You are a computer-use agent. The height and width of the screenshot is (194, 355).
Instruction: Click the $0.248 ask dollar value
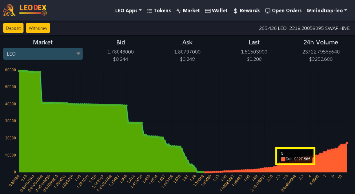187,59
